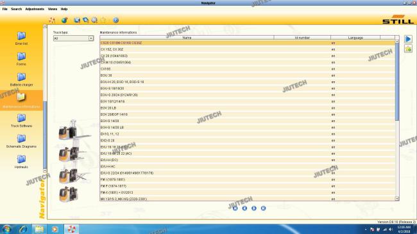Open the Adjustments menu
Viewport: 417px width, 234px height.
pos(35,9)
